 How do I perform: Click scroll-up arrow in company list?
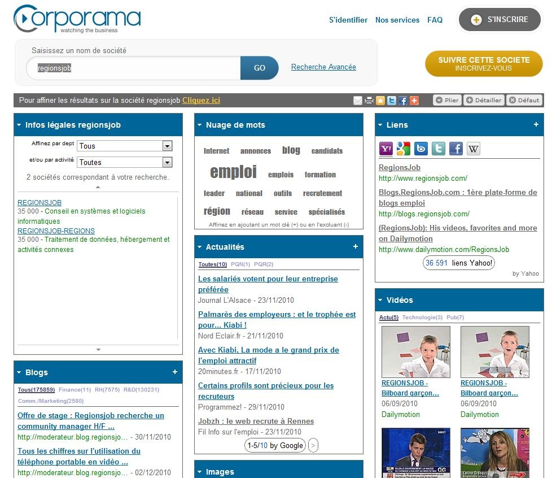[98, 187]
